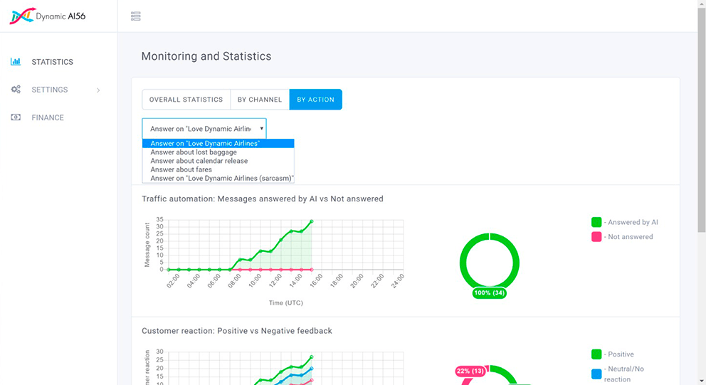This screenshot has width=706, height=385.
Task: Open the Finance sidebar link
Action: click(48, 117)
